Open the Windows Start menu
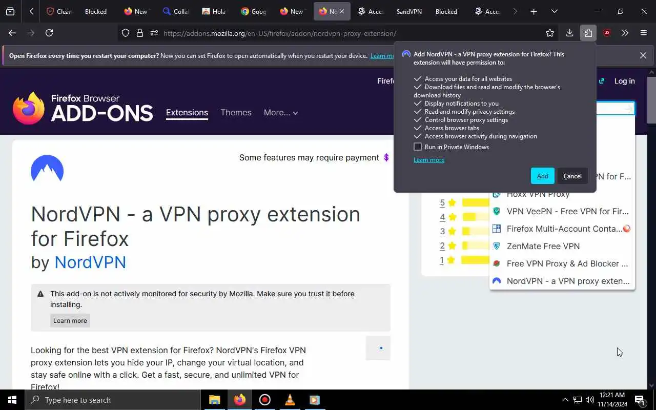The image size is (656, 410). [x=12, y=400]
